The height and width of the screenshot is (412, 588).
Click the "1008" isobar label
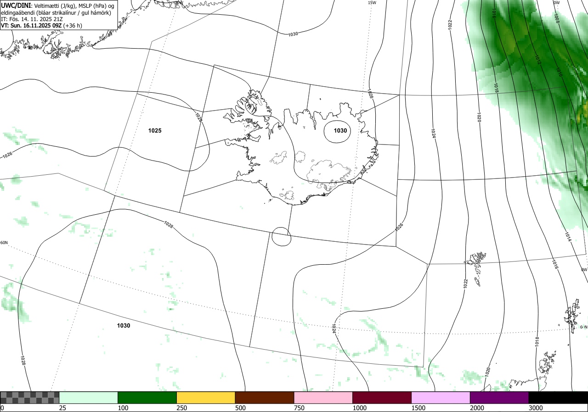[556, 18]
